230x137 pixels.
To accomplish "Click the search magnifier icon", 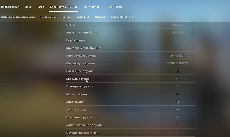I will pos(111,7).
